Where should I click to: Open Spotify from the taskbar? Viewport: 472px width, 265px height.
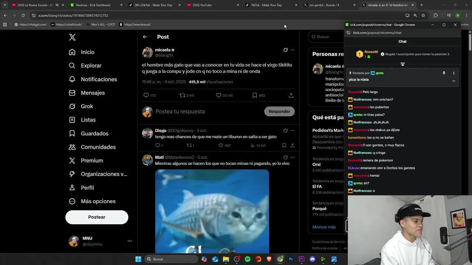(x=247, y=259)
